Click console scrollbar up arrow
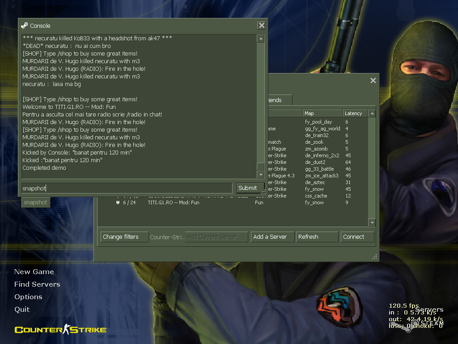This screenshot has width=458, height=344. 261,39
